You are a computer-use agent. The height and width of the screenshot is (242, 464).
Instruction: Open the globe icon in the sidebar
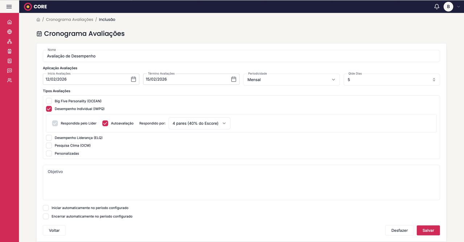coord(9,32)
